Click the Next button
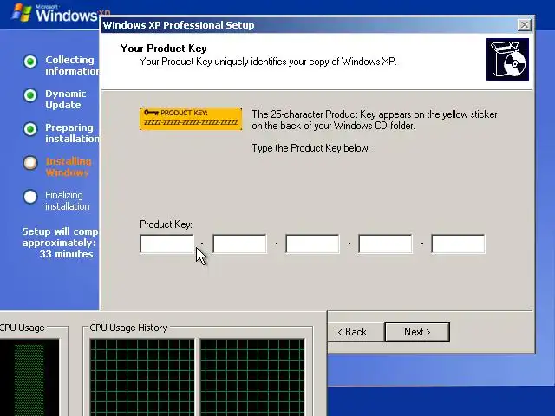555x416 pixels. tap(417, 332)
